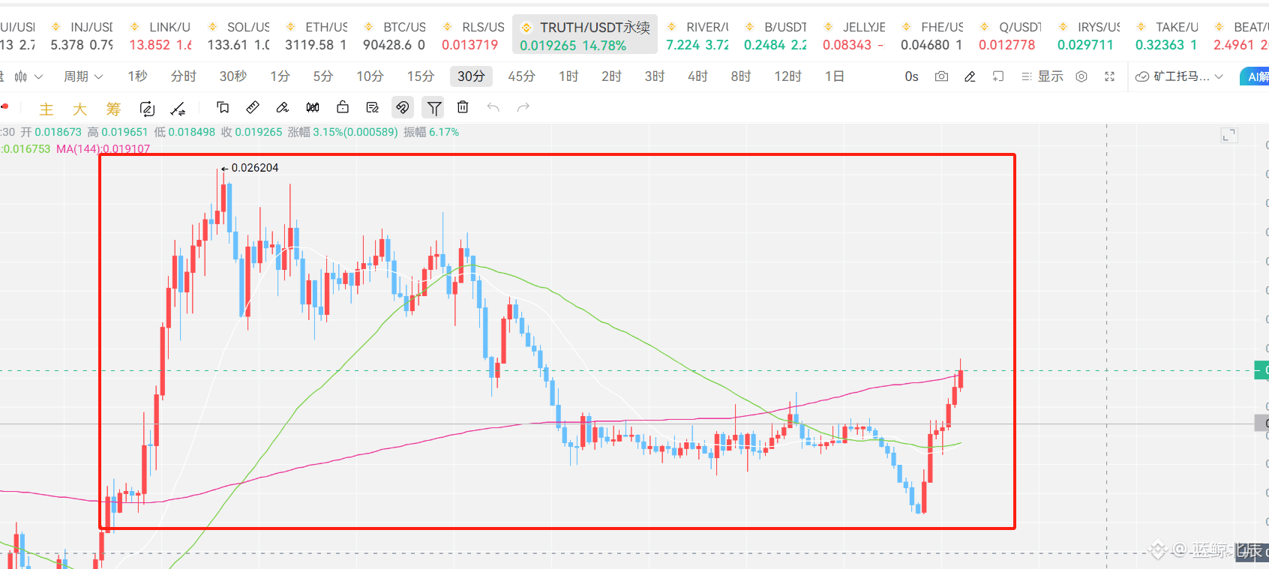Select the ruler measure tool
Screen dimensions: 1269x569
(x=253, y=107)
